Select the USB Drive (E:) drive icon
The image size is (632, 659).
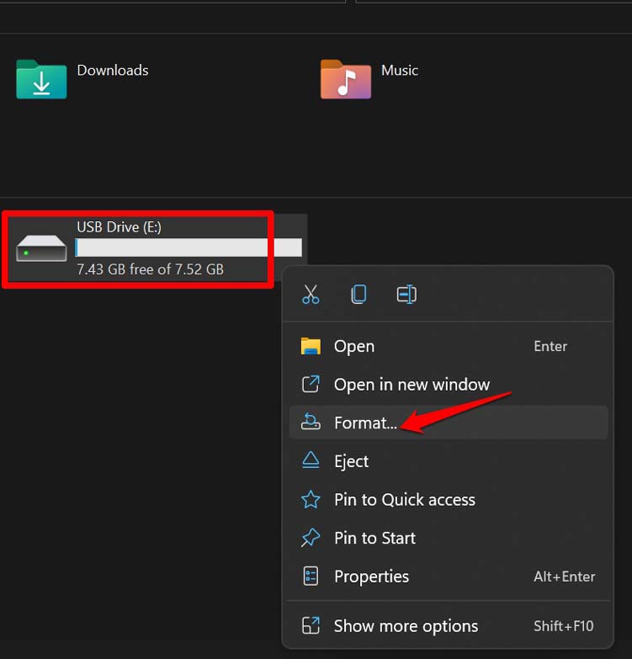pos(41,248)
